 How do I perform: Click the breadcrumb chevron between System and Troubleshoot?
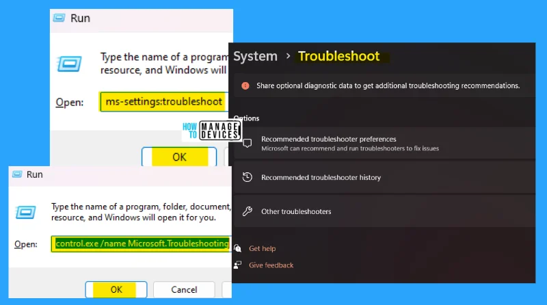tap(288, 56)
